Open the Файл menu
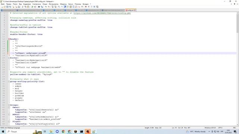Image resolution: width=239 pixels, height=134 pixels. pyautogui.click(x=3, y=4)
